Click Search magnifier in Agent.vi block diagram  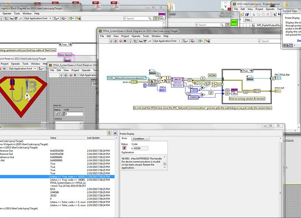[150, 18]
